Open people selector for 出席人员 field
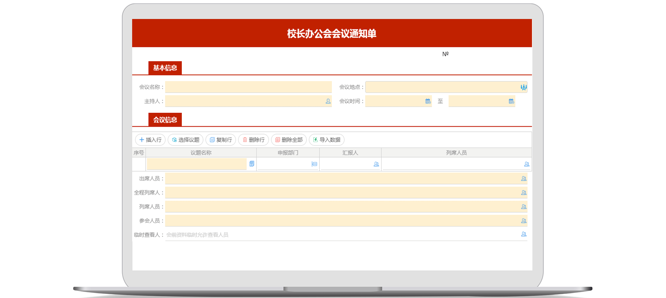The height and width of the screenshot is (298, 666). coord(523,179)
